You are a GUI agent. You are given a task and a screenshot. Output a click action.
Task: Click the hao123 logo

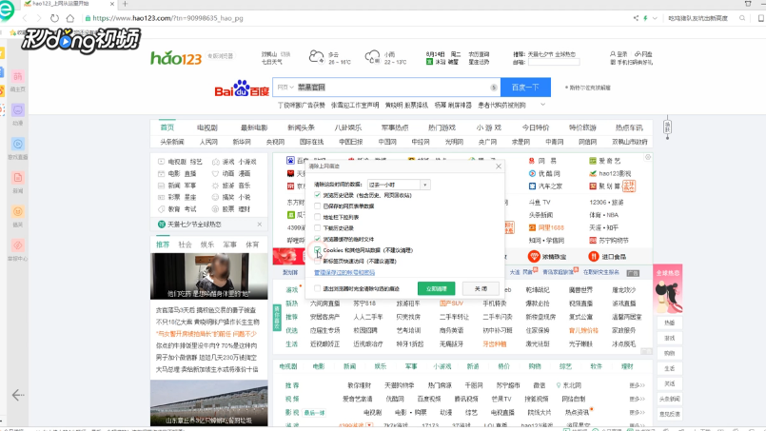point(176,58)
